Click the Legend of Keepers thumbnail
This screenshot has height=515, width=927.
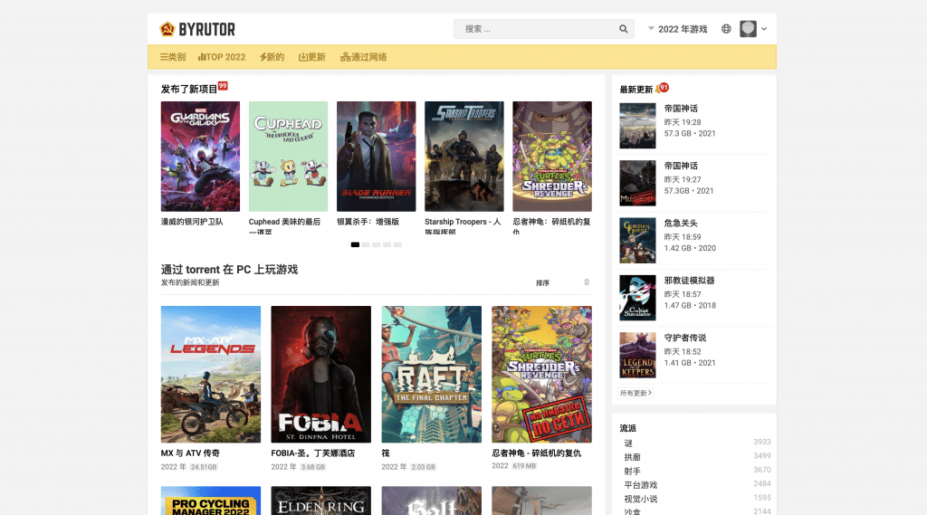[637, 356]
